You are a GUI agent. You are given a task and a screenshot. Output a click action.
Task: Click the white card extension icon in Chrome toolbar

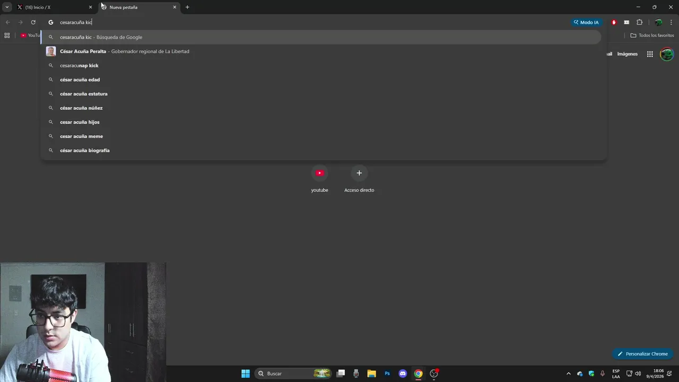pyautogui.click(x=626, y=22)
